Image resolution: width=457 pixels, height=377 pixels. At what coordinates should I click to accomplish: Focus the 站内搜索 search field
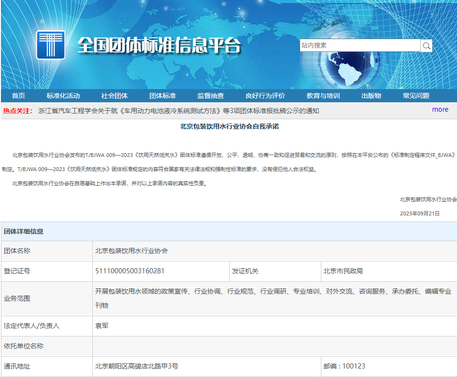click(360, 46)
